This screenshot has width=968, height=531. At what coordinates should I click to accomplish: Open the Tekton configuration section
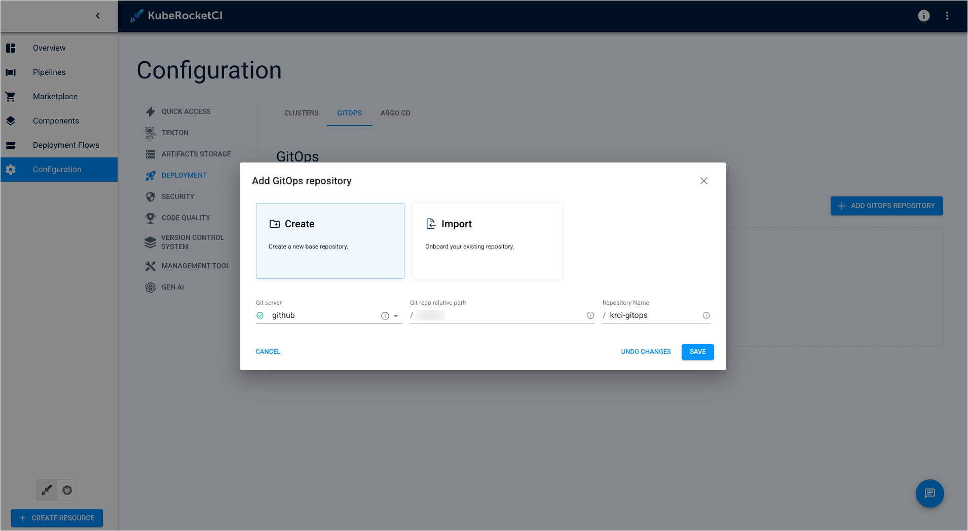tap(174, 133)
